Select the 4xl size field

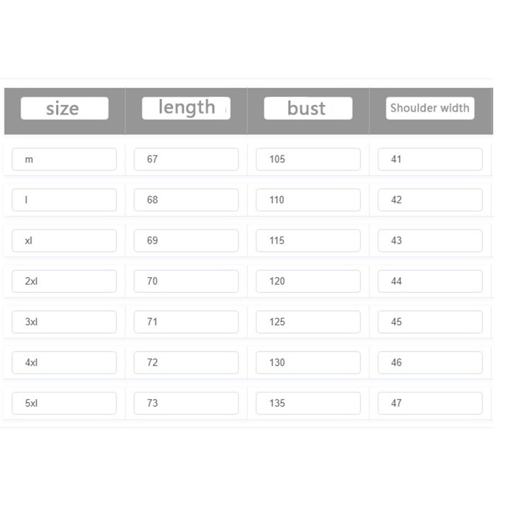64,362
